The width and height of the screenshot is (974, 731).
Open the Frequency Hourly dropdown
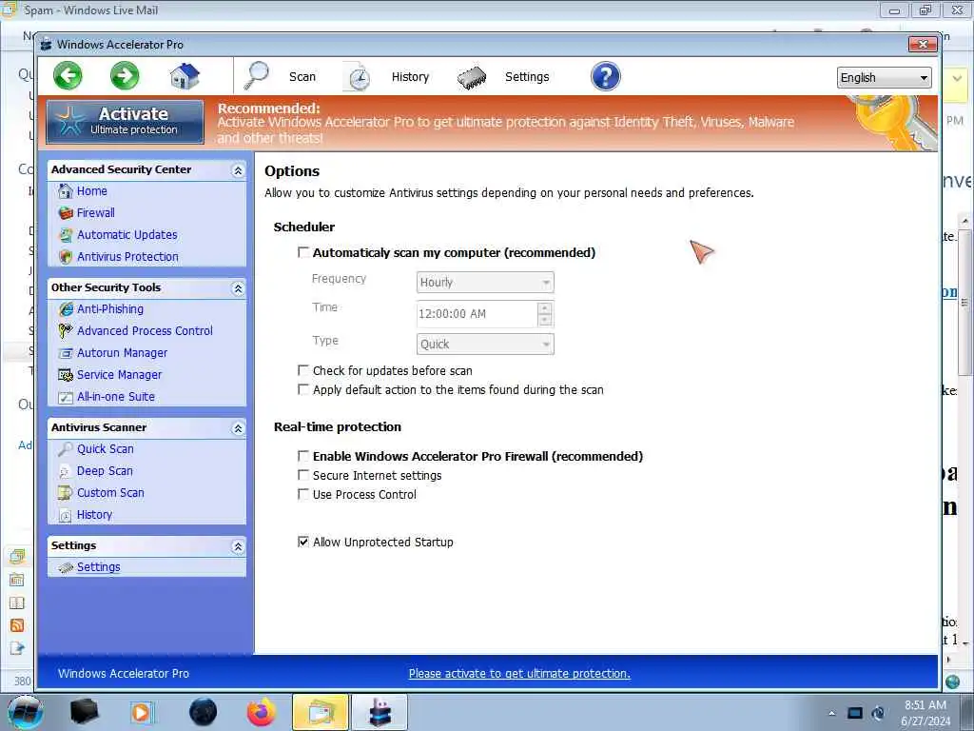pos(484,282)
